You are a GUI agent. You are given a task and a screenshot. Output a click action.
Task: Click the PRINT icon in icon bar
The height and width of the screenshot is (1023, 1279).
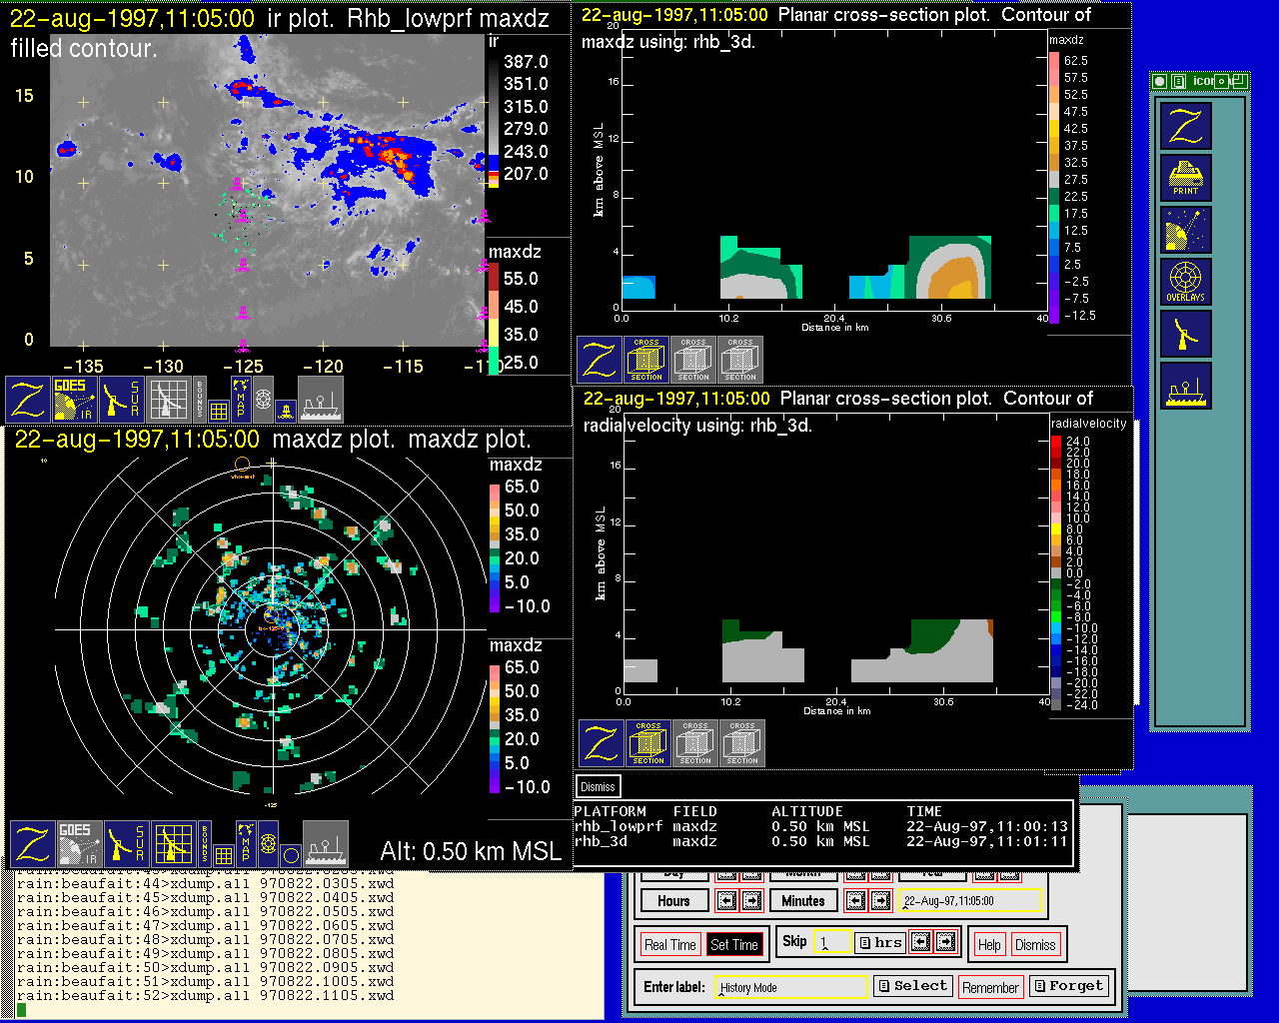click(1185, 178)
